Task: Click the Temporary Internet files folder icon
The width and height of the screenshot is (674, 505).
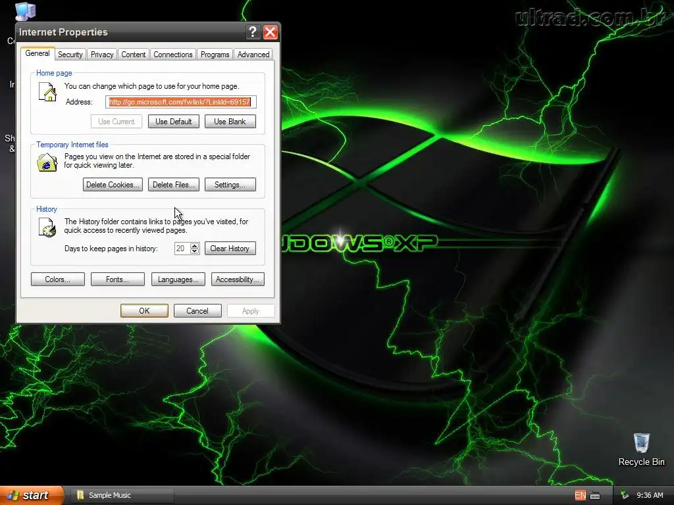Action: tap(47, 163)
